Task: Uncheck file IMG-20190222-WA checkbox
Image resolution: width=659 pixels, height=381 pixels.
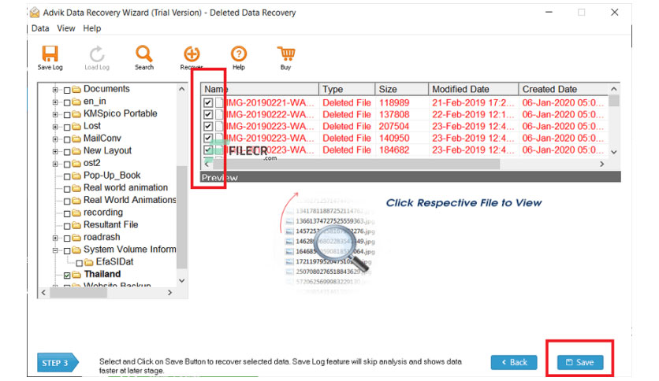Action: coord(208,115)
